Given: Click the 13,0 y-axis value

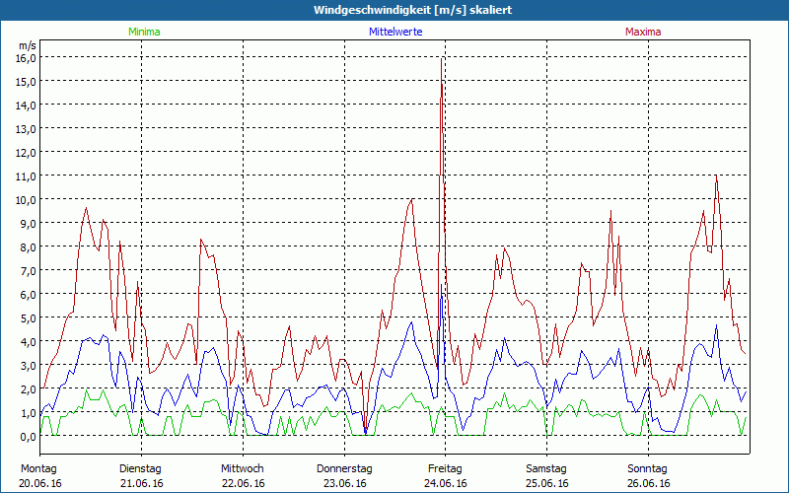Looking at the screenshot, I should click(x=27, y=129).
